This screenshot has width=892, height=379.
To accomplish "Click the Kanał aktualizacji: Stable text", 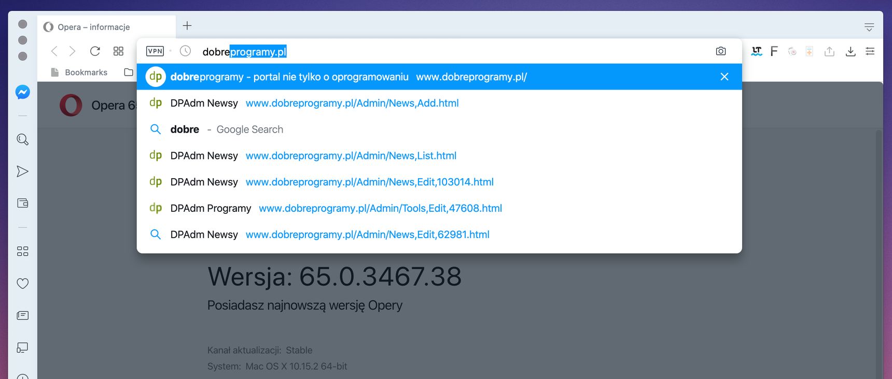I will pos(260,351).
